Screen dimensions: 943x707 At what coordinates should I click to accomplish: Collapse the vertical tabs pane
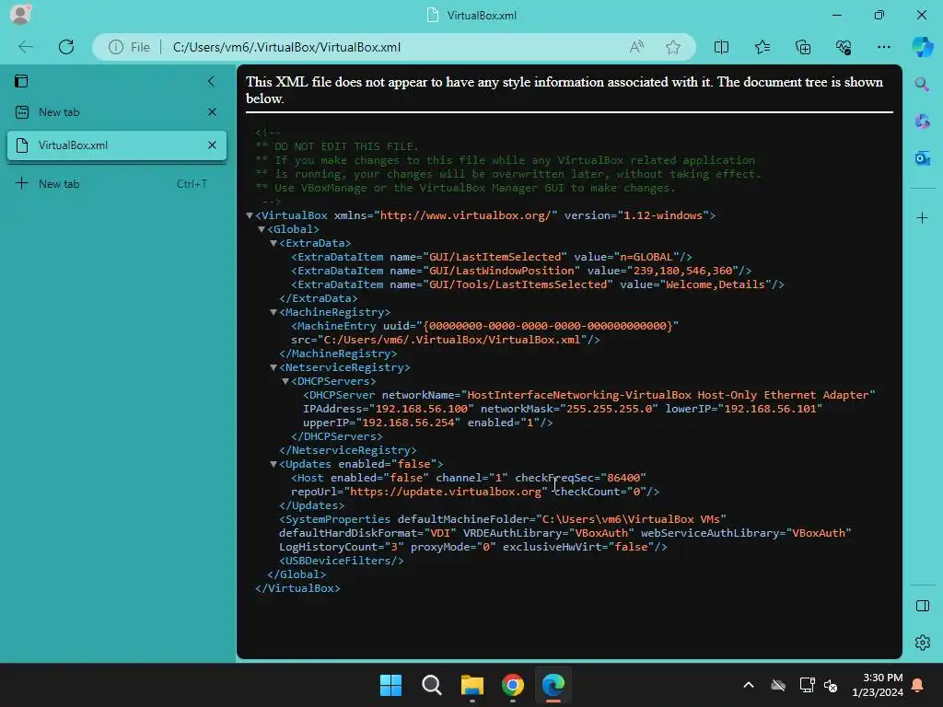211,81
